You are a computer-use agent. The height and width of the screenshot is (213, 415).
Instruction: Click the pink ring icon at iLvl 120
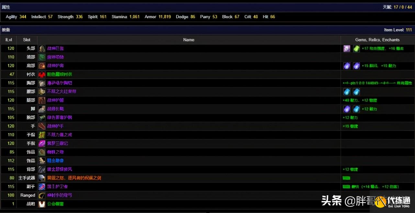42,143
